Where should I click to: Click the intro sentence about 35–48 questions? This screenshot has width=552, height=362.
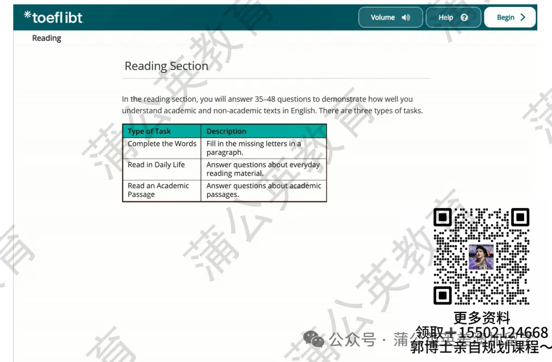(x=272, y=105)
